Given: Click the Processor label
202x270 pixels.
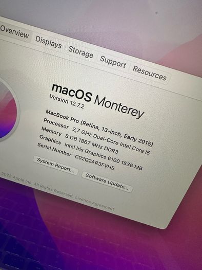Looking at the screenshot, I should pyautogui.click(x=56, y=124).
